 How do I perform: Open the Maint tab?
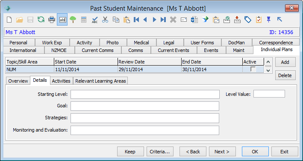tap(239, 50)
